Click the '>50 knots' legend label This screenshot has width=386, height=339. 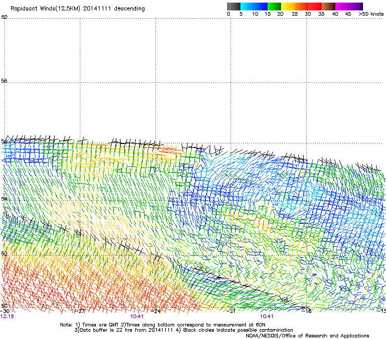(371, 14)
